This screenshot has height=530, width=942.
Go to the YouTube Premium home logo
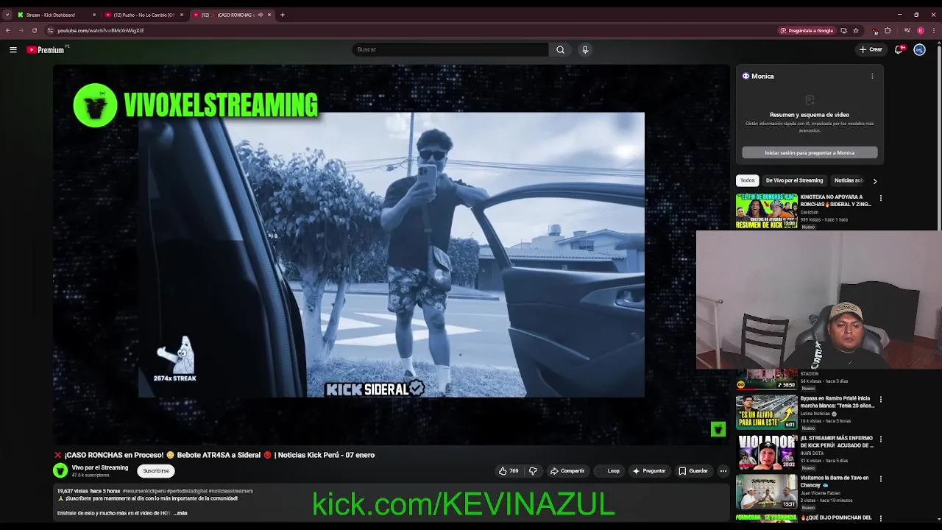[46, 49]
